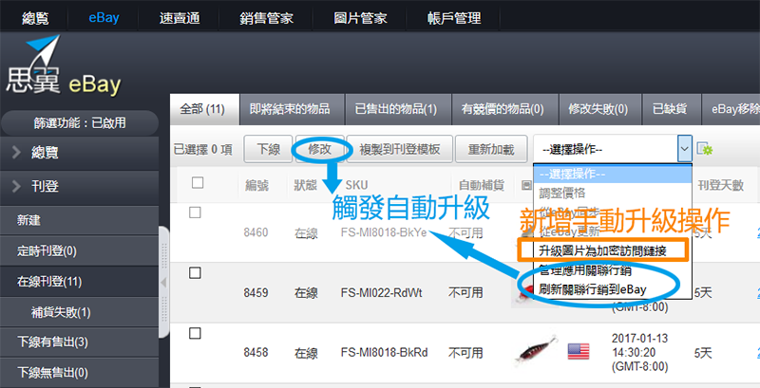Open 速賣通 in the top navigation

pos(180,18)
